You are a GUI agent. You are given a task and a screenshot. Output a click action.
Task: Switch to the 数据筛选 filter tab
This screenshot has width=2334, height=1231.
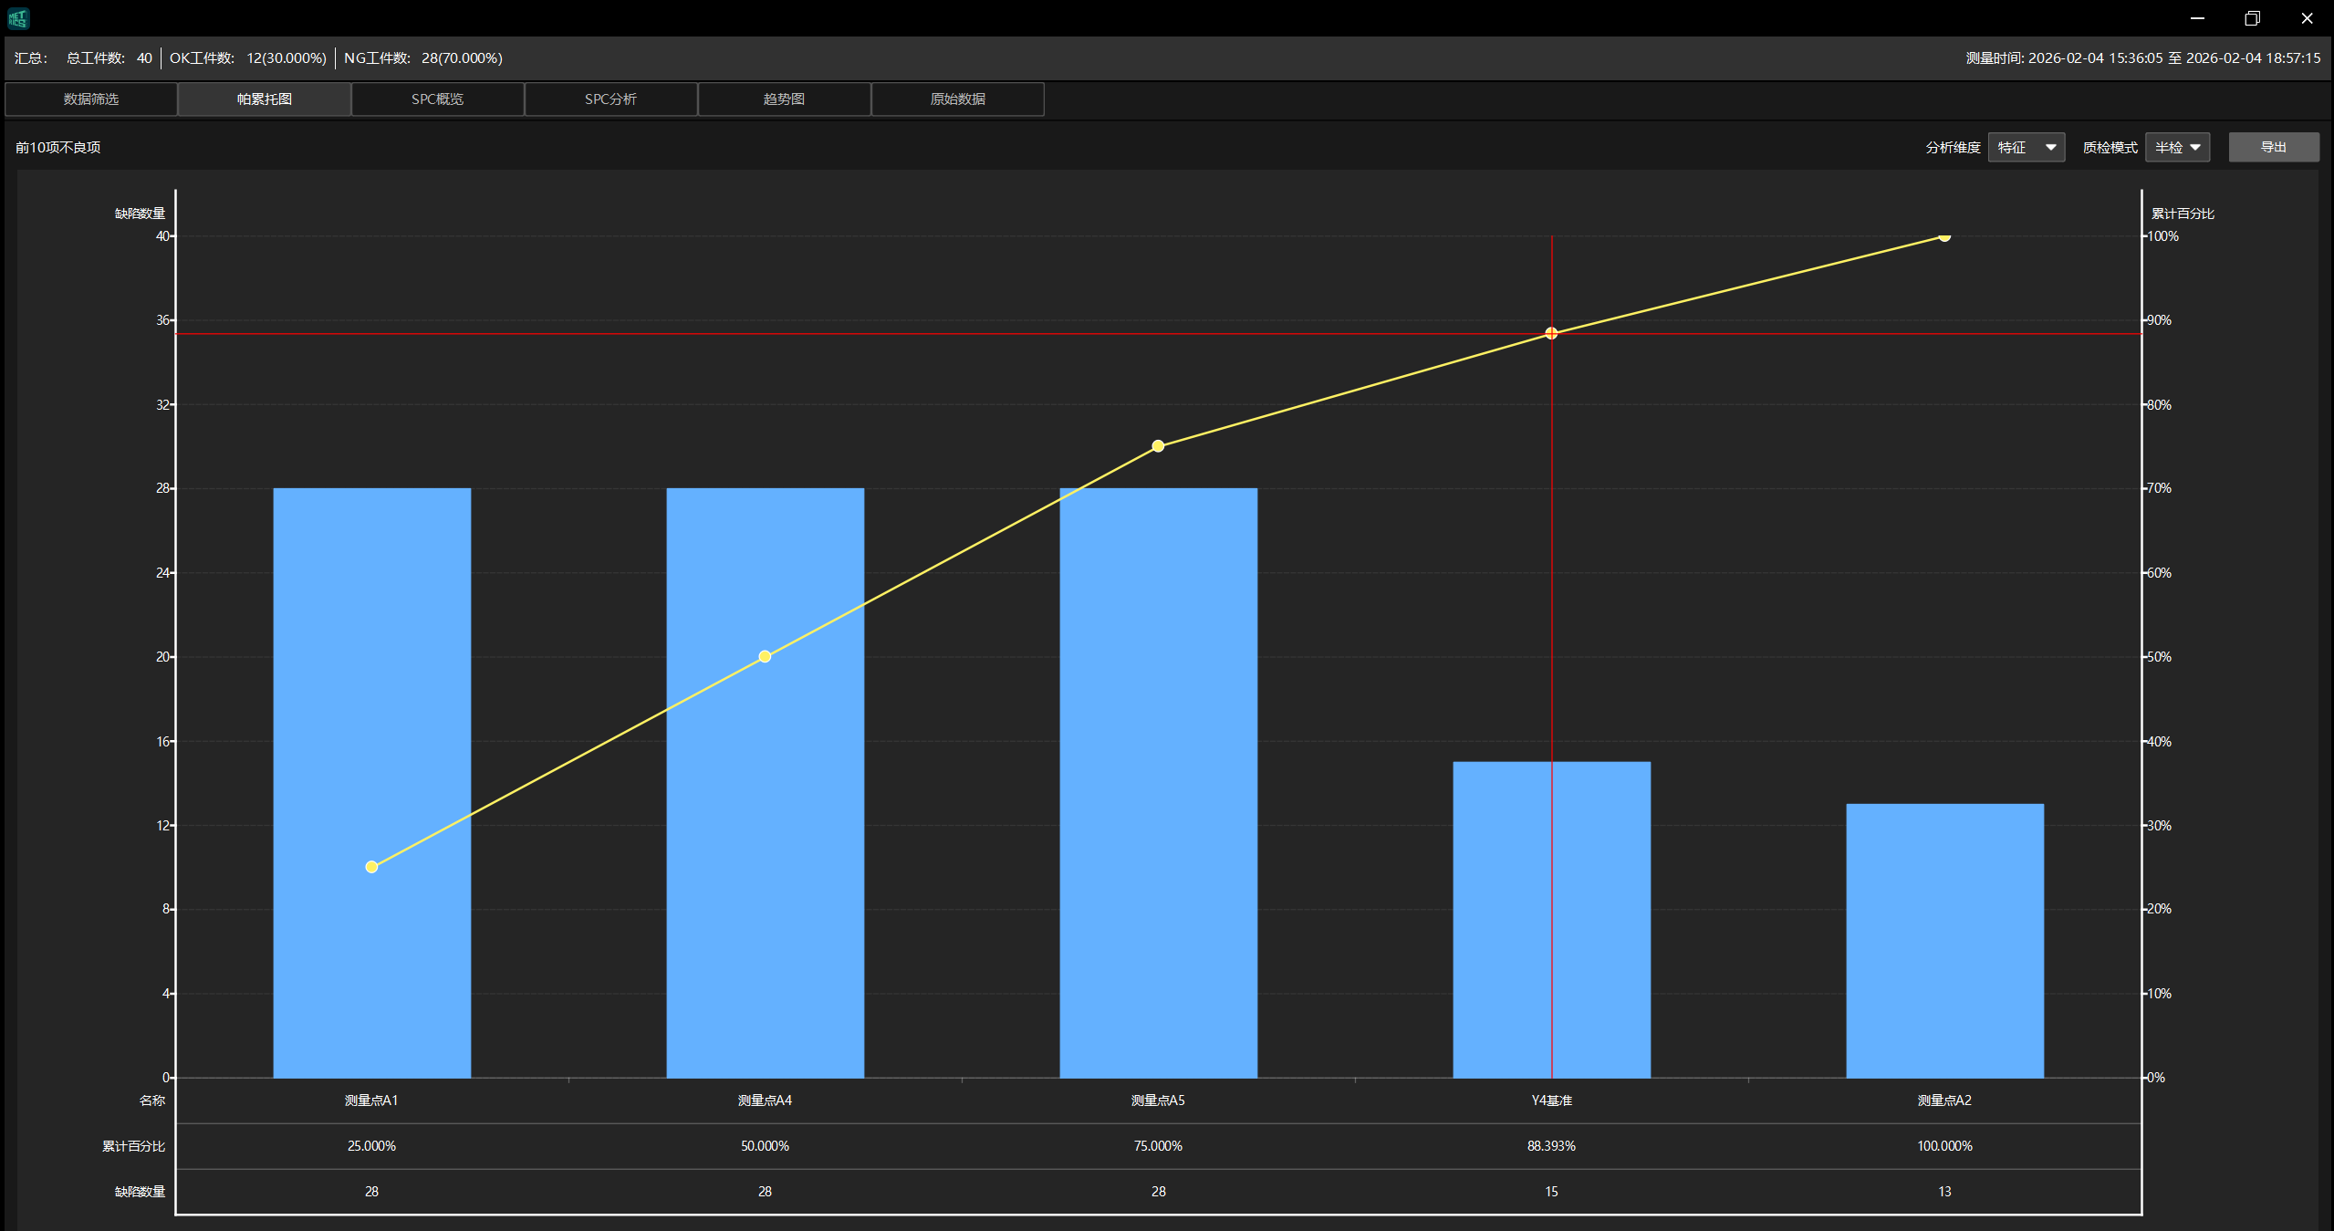click(90, 99)
